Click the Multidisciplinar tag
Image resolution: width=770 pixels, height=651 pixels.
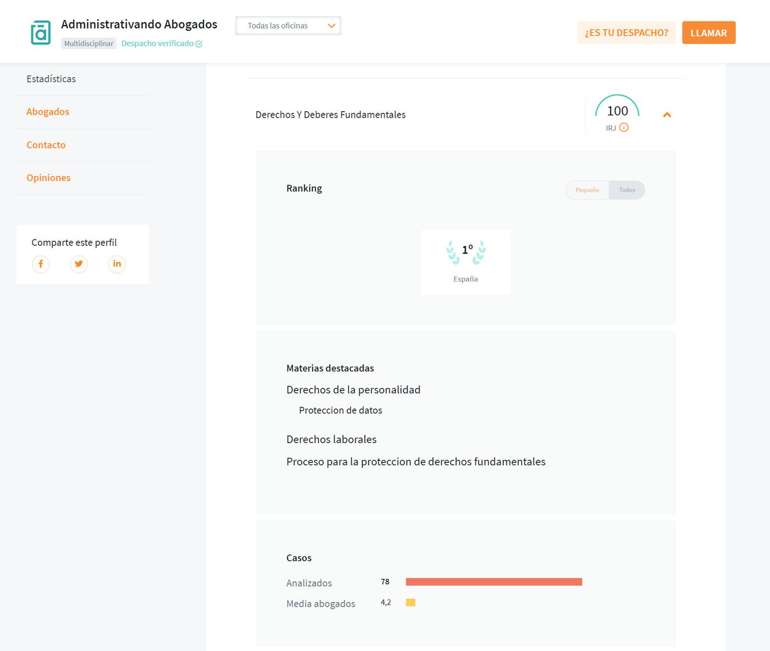(x=89, y=44)
